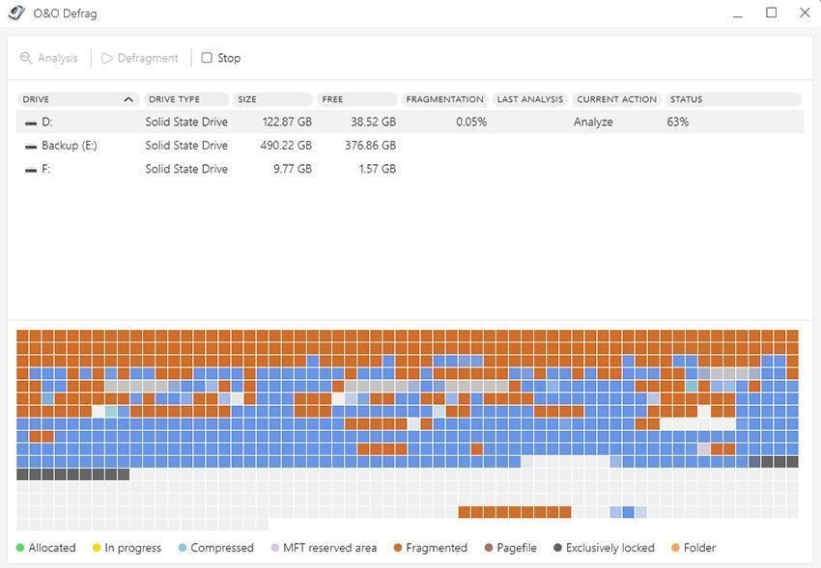Sort by the Drive column header arrow
821x568 pixels.
pyautogui.click(x=128, y=99)
